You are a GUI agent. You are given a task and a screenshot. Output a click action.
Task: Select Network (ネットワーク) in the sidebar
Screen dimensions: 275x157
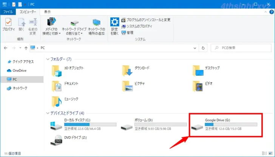point(17,88)
